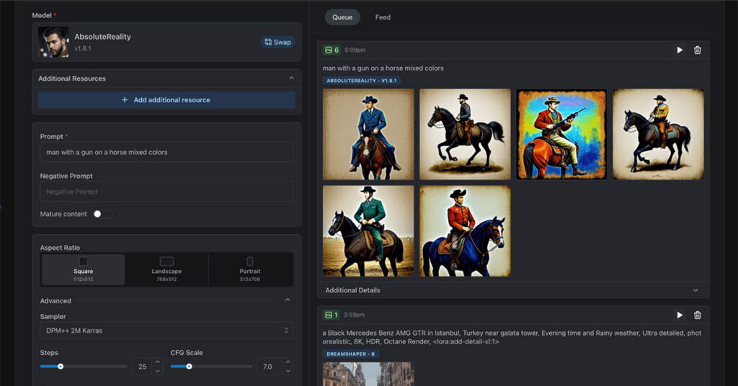Select the Queue tab
The height and width of the screenshot is (386, 738).
coord(342,17)
